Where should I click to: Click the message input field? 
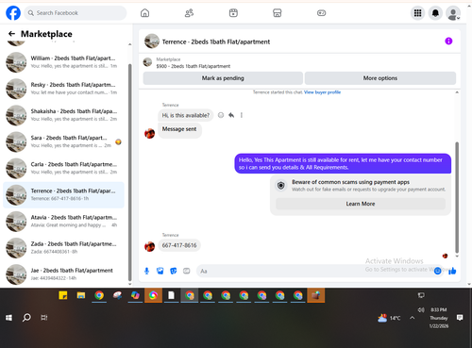314,271
